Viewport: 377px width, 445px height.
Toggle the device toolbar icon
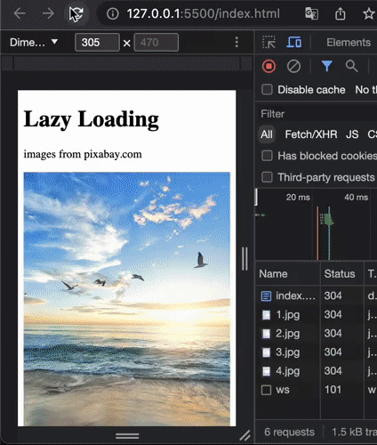click(x=294, y=42)
